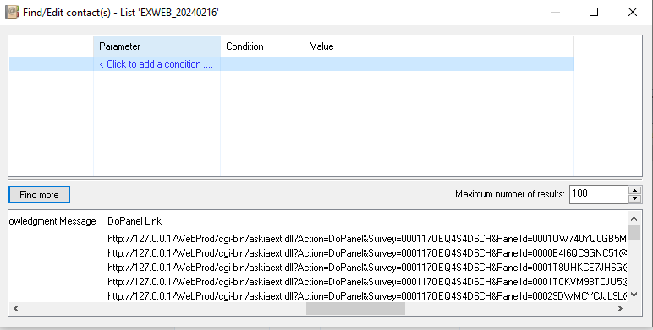Click the horizontal scrollbar thumb
Viewport: 653px width, 330px height.
355,308
